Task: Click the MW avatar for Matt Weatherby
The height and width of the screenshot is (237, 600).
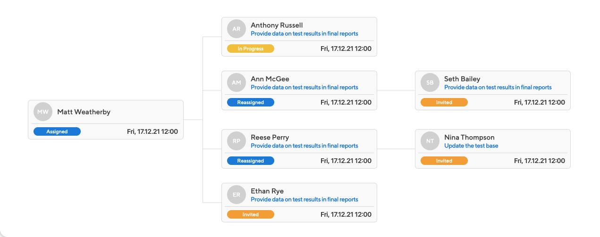Action: (x=43, y=112)
